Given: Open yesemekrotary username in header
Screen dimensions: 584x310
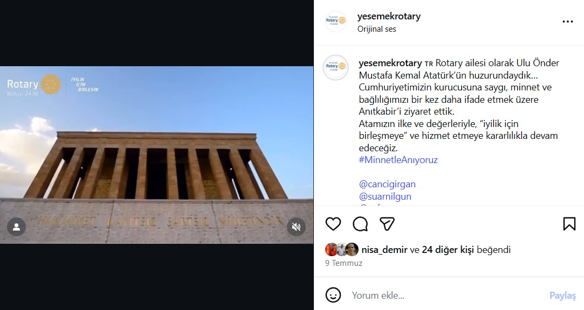Looking at the screenshot, I should [x=389, y=16].
